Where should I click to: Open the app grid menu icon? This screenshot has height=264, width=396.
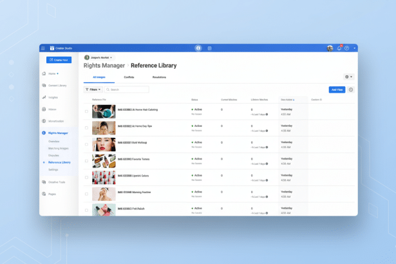pyautogui.click(x=43, y=48)
